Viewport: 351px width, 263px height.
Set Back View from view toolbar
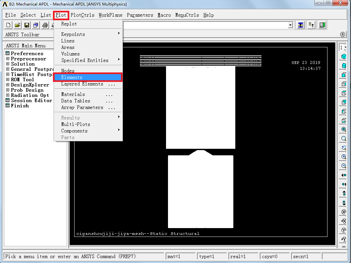pos(343,102)
